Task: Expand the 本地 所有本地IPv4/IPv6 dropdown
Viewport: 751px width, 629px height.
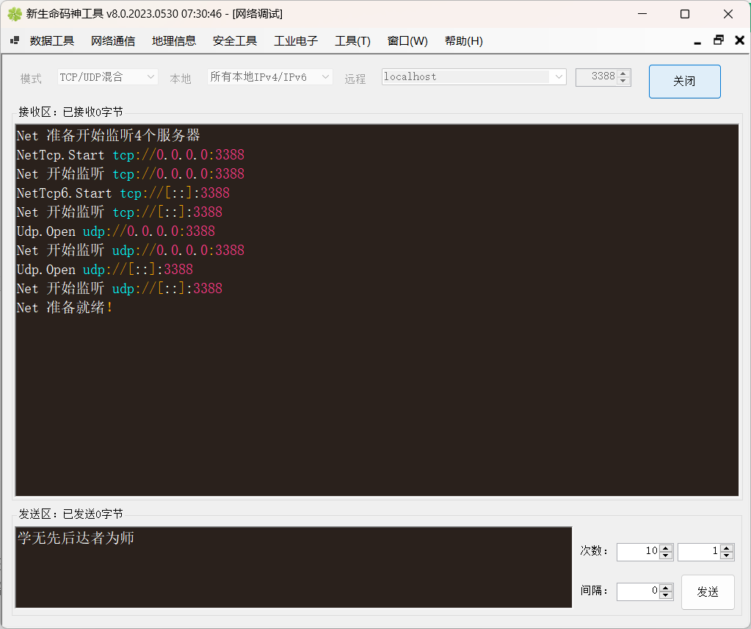Action: 325,77
